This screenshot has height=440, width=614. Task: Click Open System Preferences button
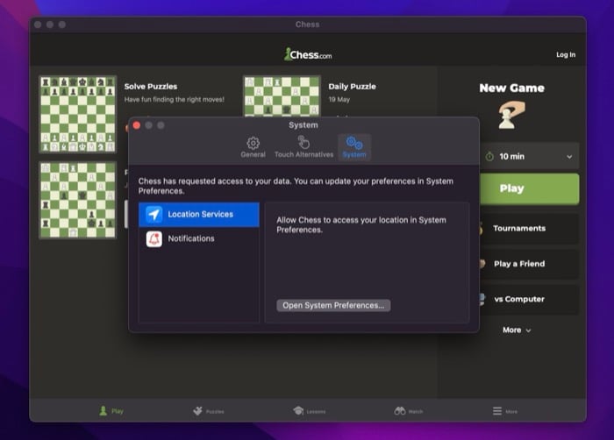point(333,305)
